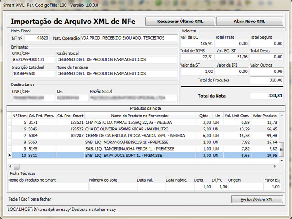Click the grid's scroll down arrow
The image size is (292, 219).
282,160
